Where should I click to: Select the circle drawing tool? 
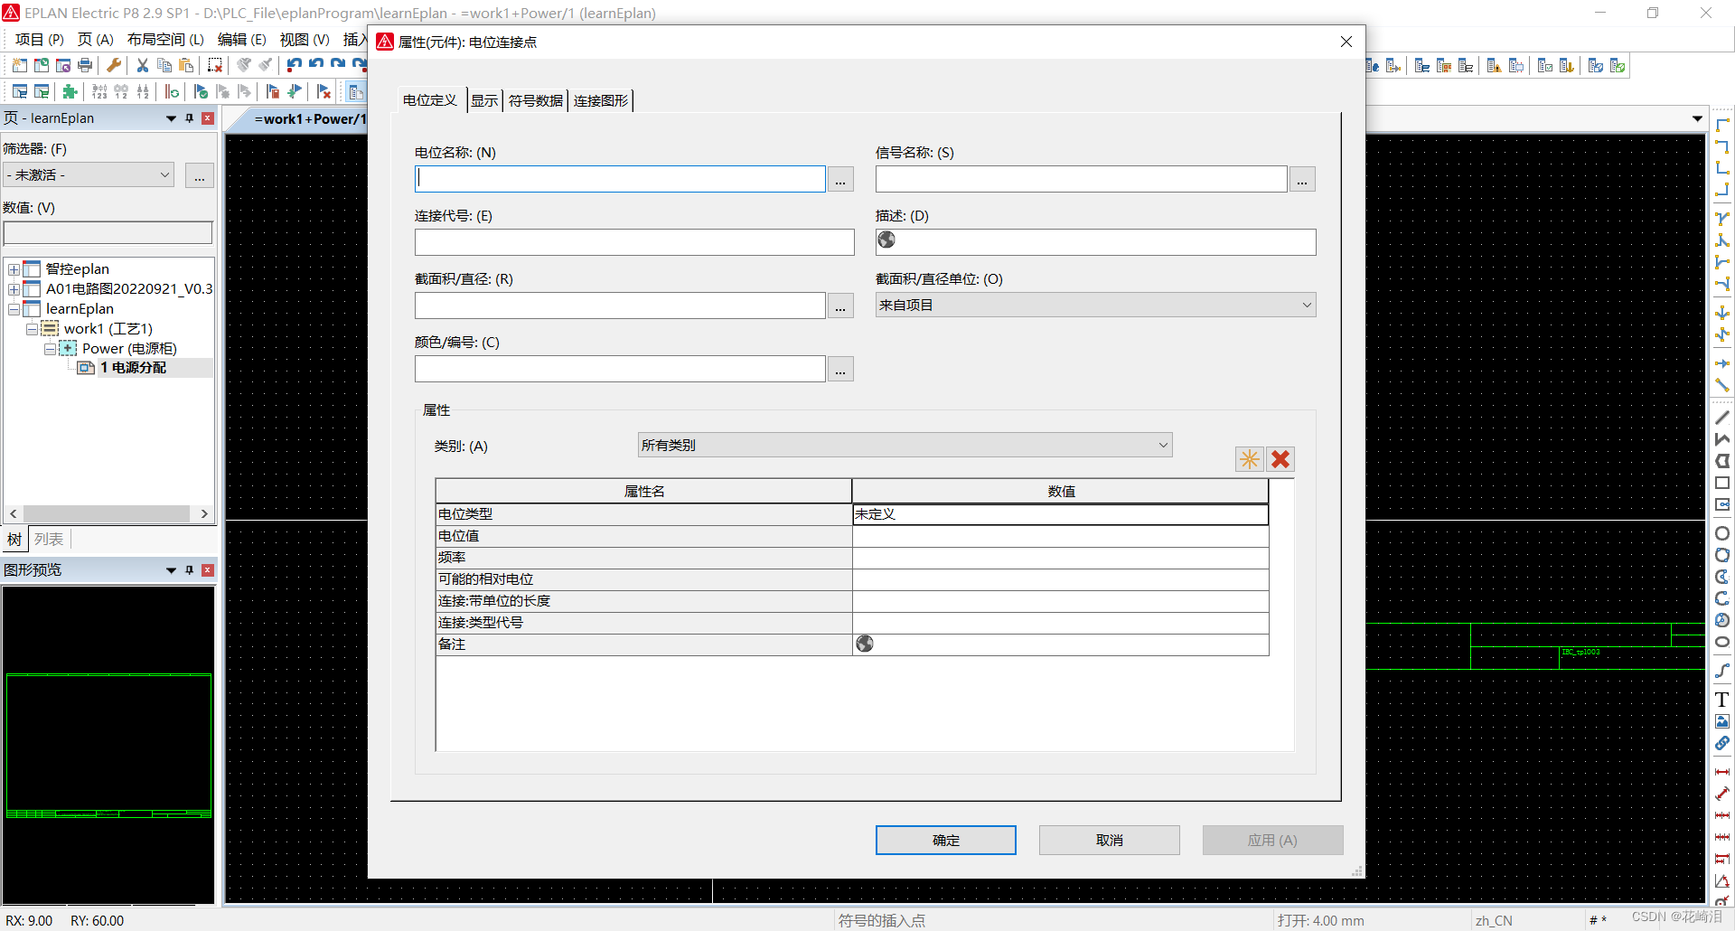point(1722,533)
